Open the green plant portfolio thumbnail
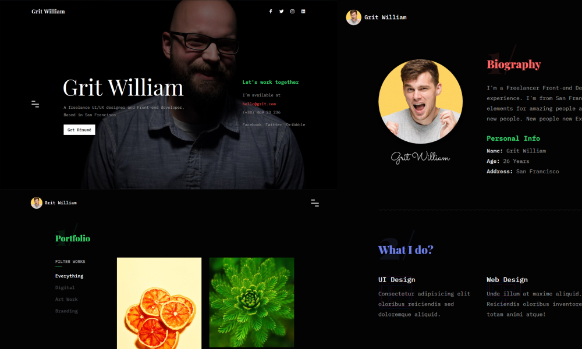Screen dimensions: 582x349 [251, 302]
